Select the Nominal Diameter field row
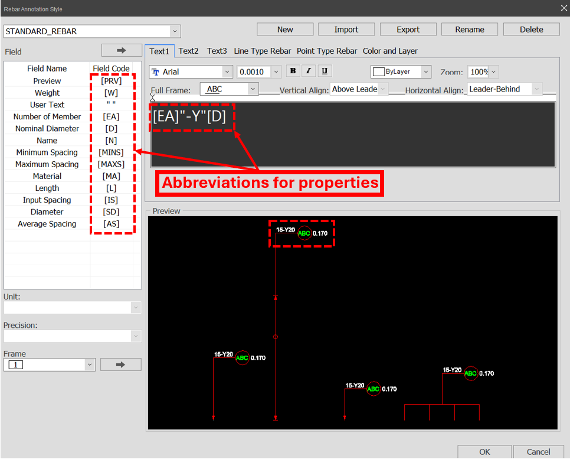This screenshot has width=570, height=459. click(47, 129)
